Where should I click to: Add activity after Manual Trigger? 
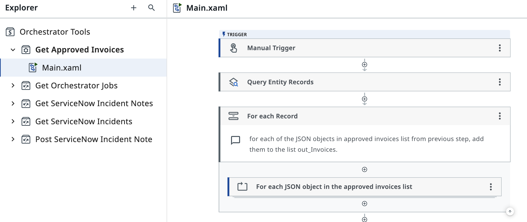pos(364,65)
